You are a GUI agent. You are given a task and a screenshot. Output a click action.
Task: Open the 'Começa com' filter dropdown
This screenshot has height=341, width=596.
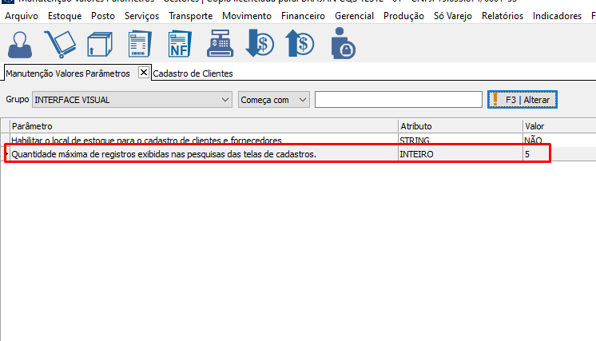[301, 100]
